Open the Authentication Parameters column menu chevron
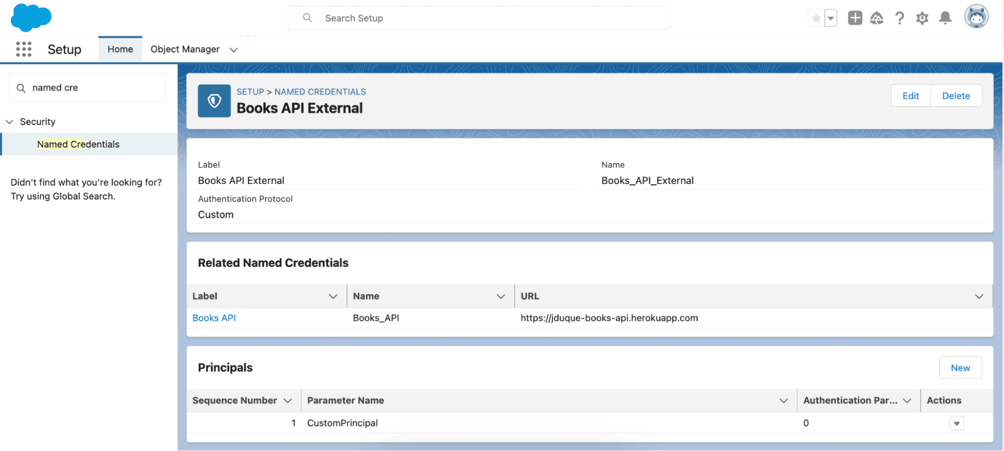Screen dimensions: 1004x451 point(907,401)
